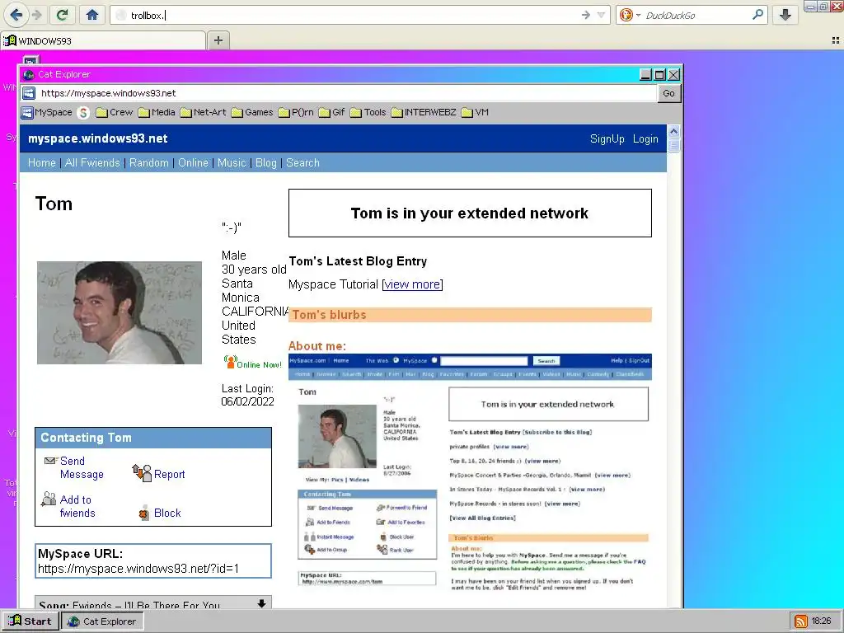
Task: Click the Send Message envelope icon
Action: click(x=50, y=461)
